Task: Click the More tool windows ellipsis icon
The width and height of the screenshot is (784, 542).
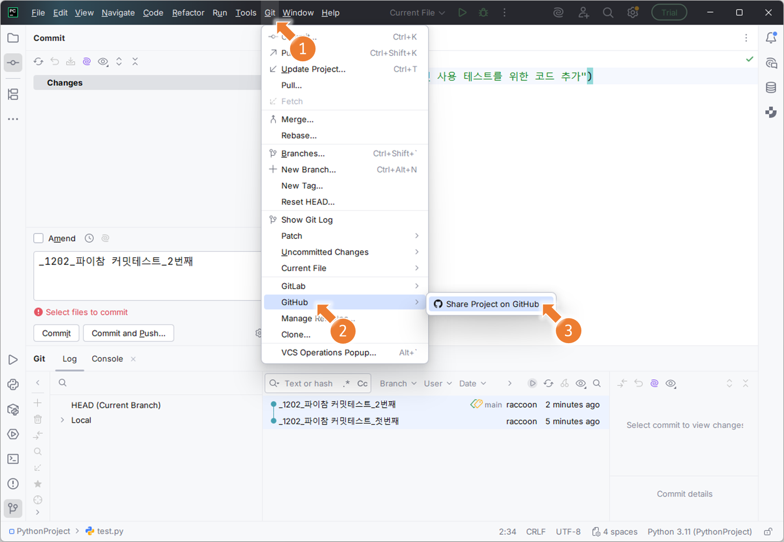Action: (13, 119)
